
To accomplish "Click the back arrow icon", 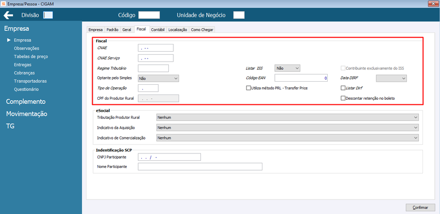I will point(8,15).
